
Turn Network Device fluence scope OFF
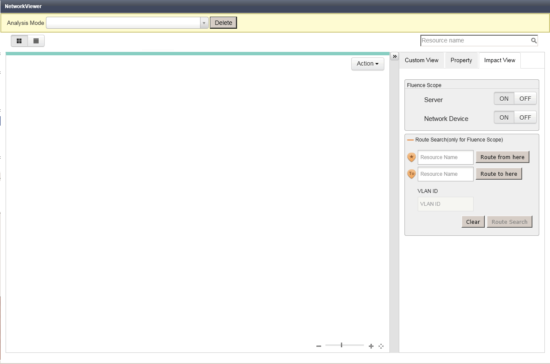[525, 117]
